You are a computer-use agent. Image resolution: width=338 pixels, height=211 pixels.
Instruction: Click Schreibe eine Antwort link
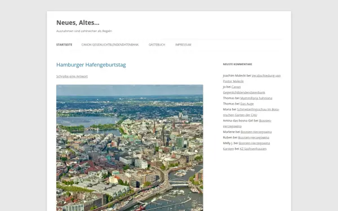[x=72, y=76]
